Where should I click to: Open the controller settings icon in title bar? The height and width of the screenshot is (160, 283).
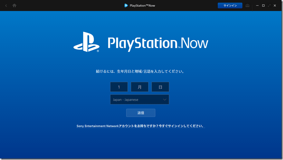[x=247, y=6]
